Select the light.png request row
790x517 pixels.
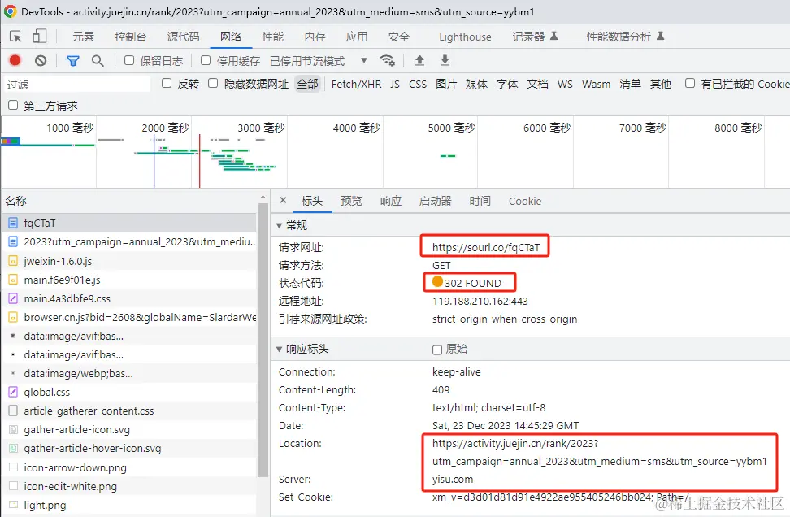[x=129, y=505]
